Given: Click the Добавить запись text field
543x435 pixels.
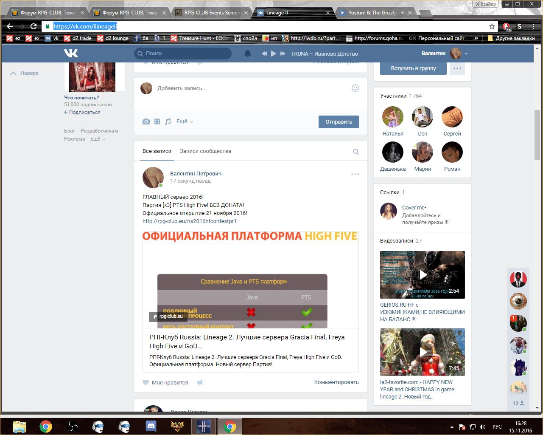Looking at the screenshot, I should (x=250, y=88).
